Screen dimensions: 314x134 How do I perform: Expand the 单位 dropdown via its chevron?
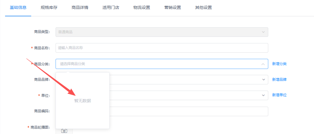tap(263, 95)
